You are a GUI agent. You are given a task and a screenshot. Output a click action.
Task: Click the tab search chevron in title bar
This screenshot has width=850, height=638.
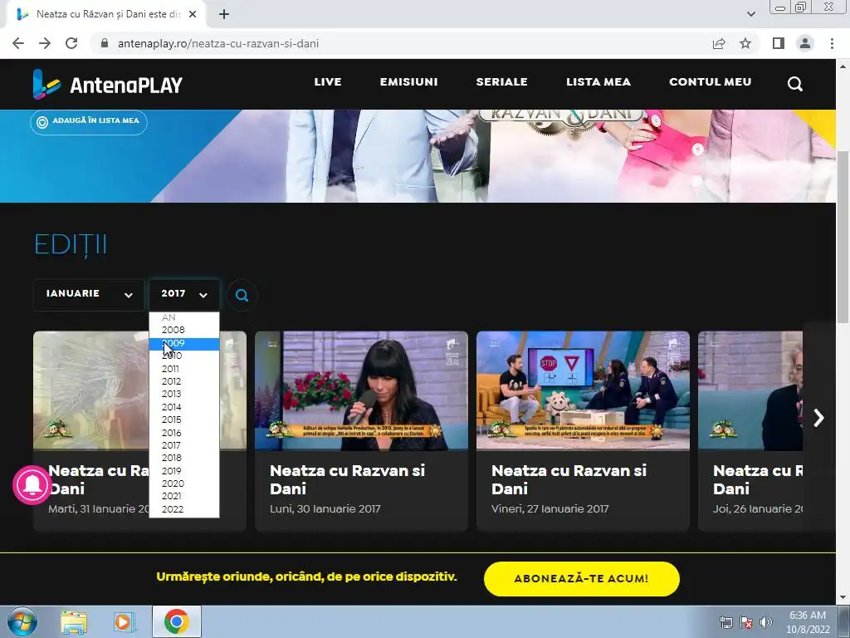coord(750,14)
